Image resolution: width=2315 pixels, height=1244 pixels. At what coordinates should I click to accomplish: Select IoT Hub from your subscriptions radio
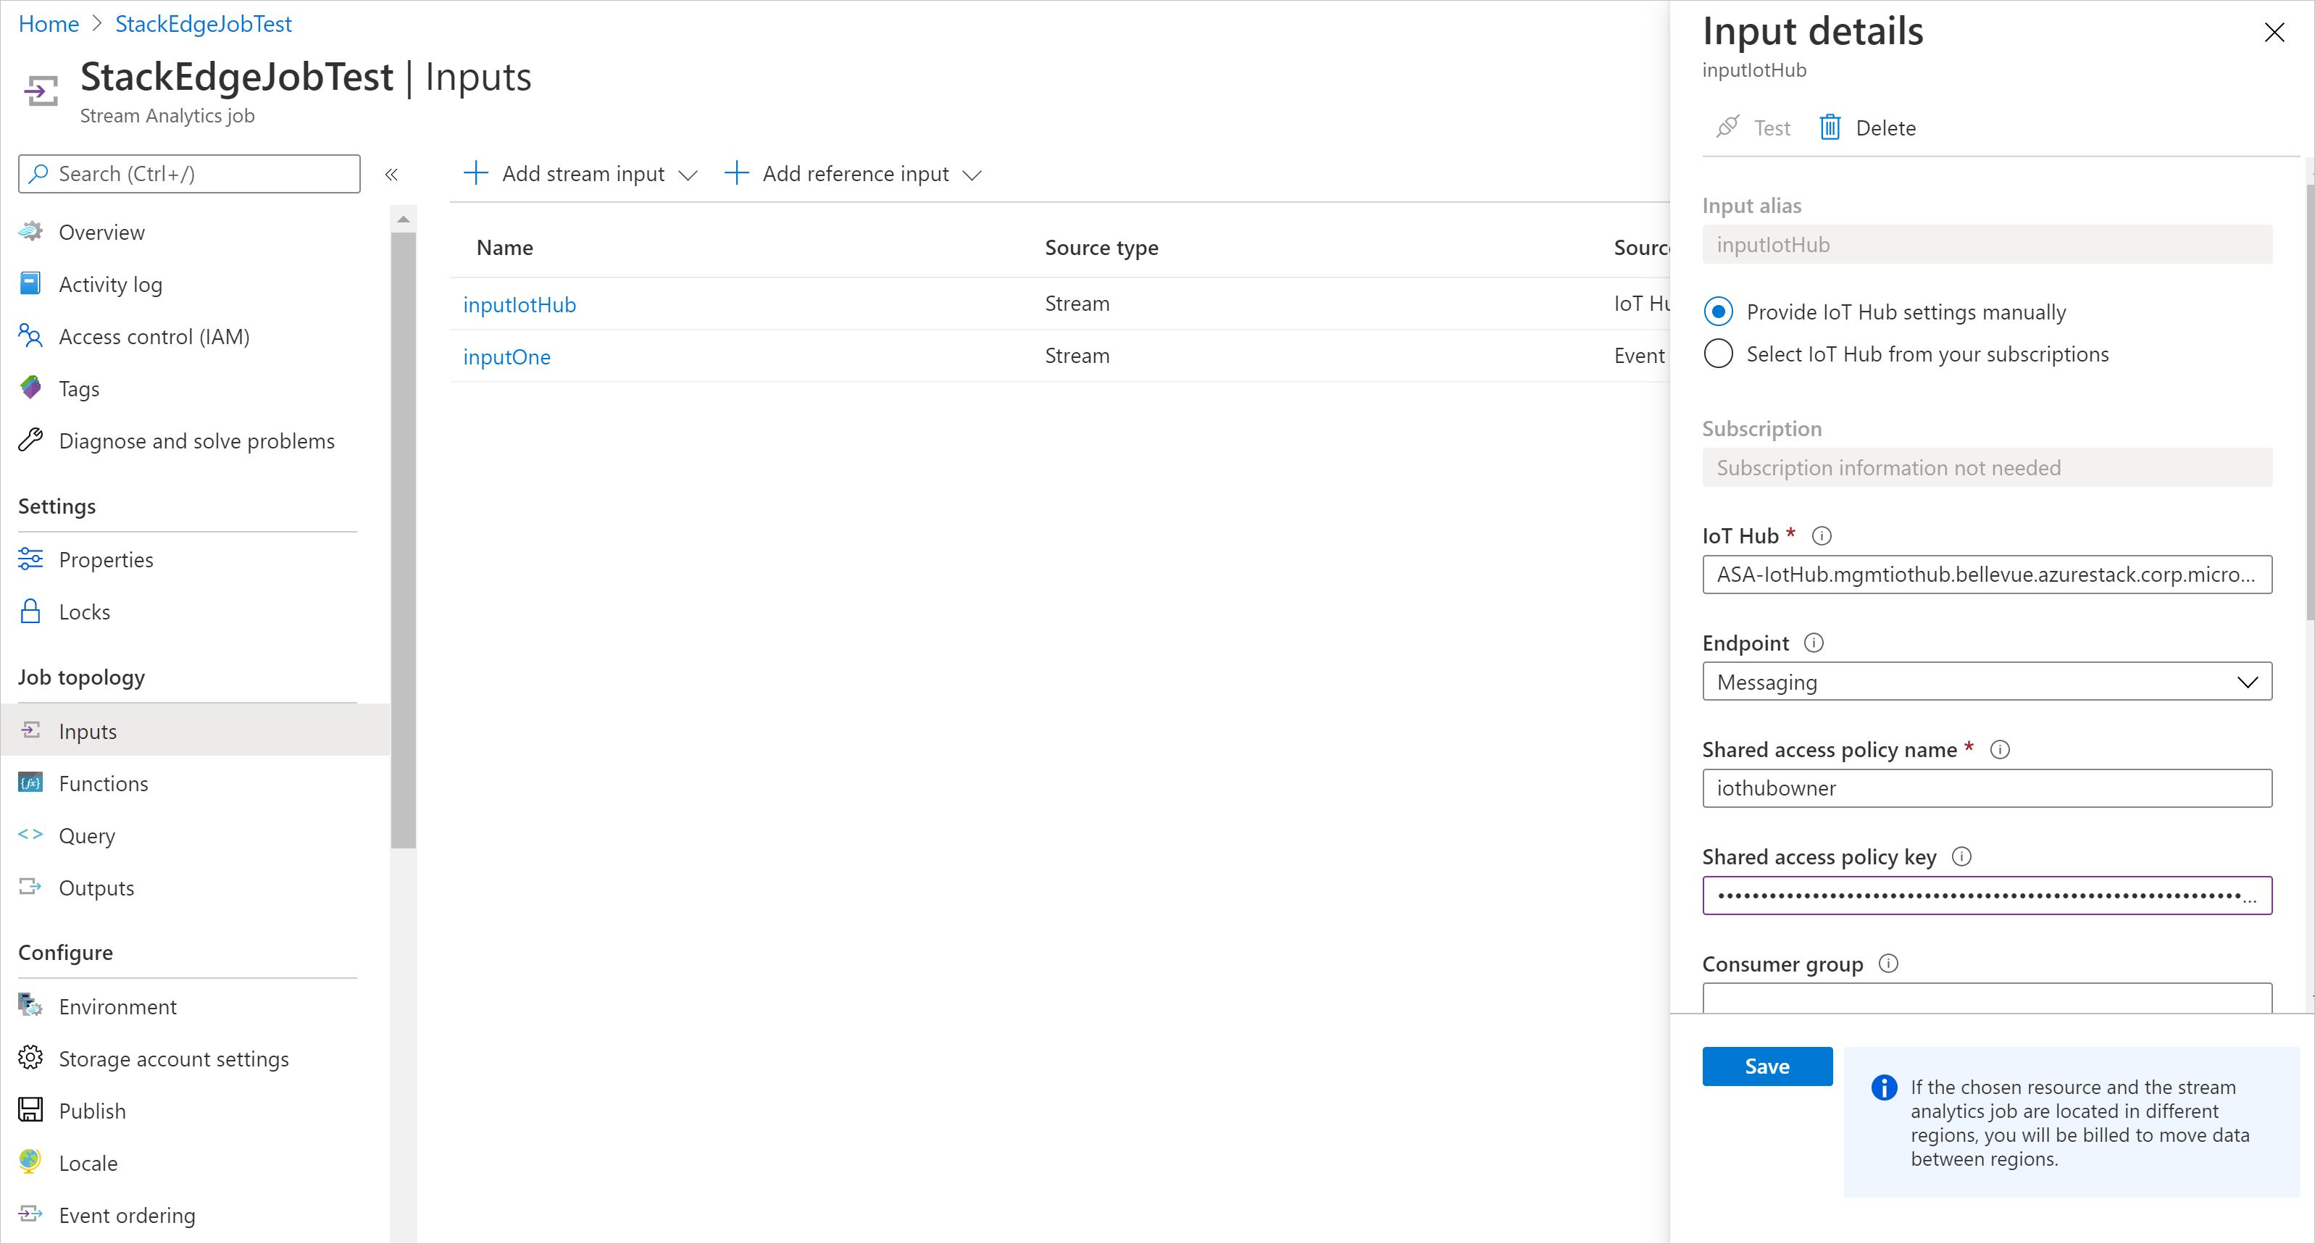pyautogui.click(x=1718, y=354)
